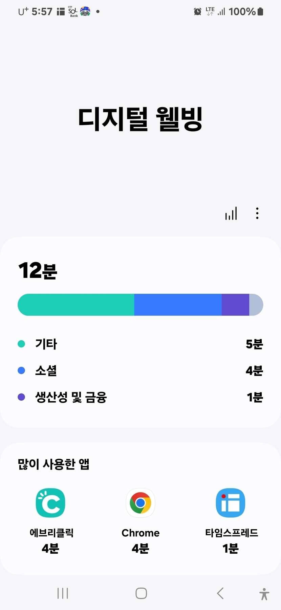The image size is (281, 610).
Task: Open the weekly usage chart icon
Action: [231, 213]
